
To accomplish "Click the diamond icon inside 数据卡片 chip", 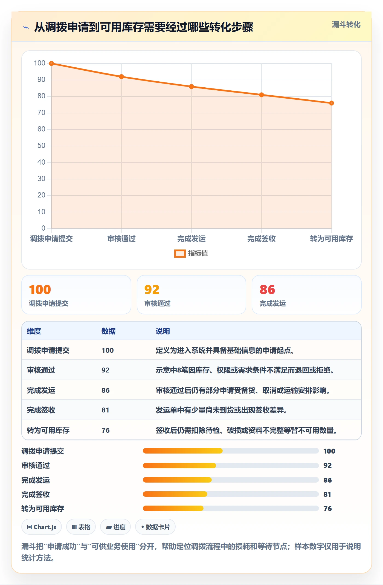I will click(143, 527).
